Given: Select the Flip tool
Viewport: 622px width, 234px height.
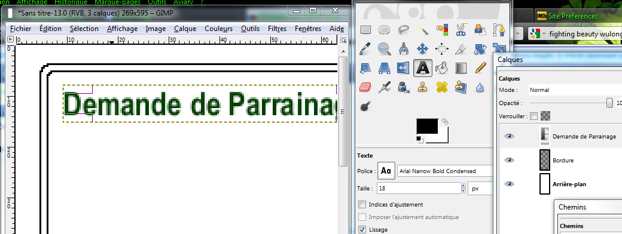Looking at the screenshot, I should click(404, 68).
